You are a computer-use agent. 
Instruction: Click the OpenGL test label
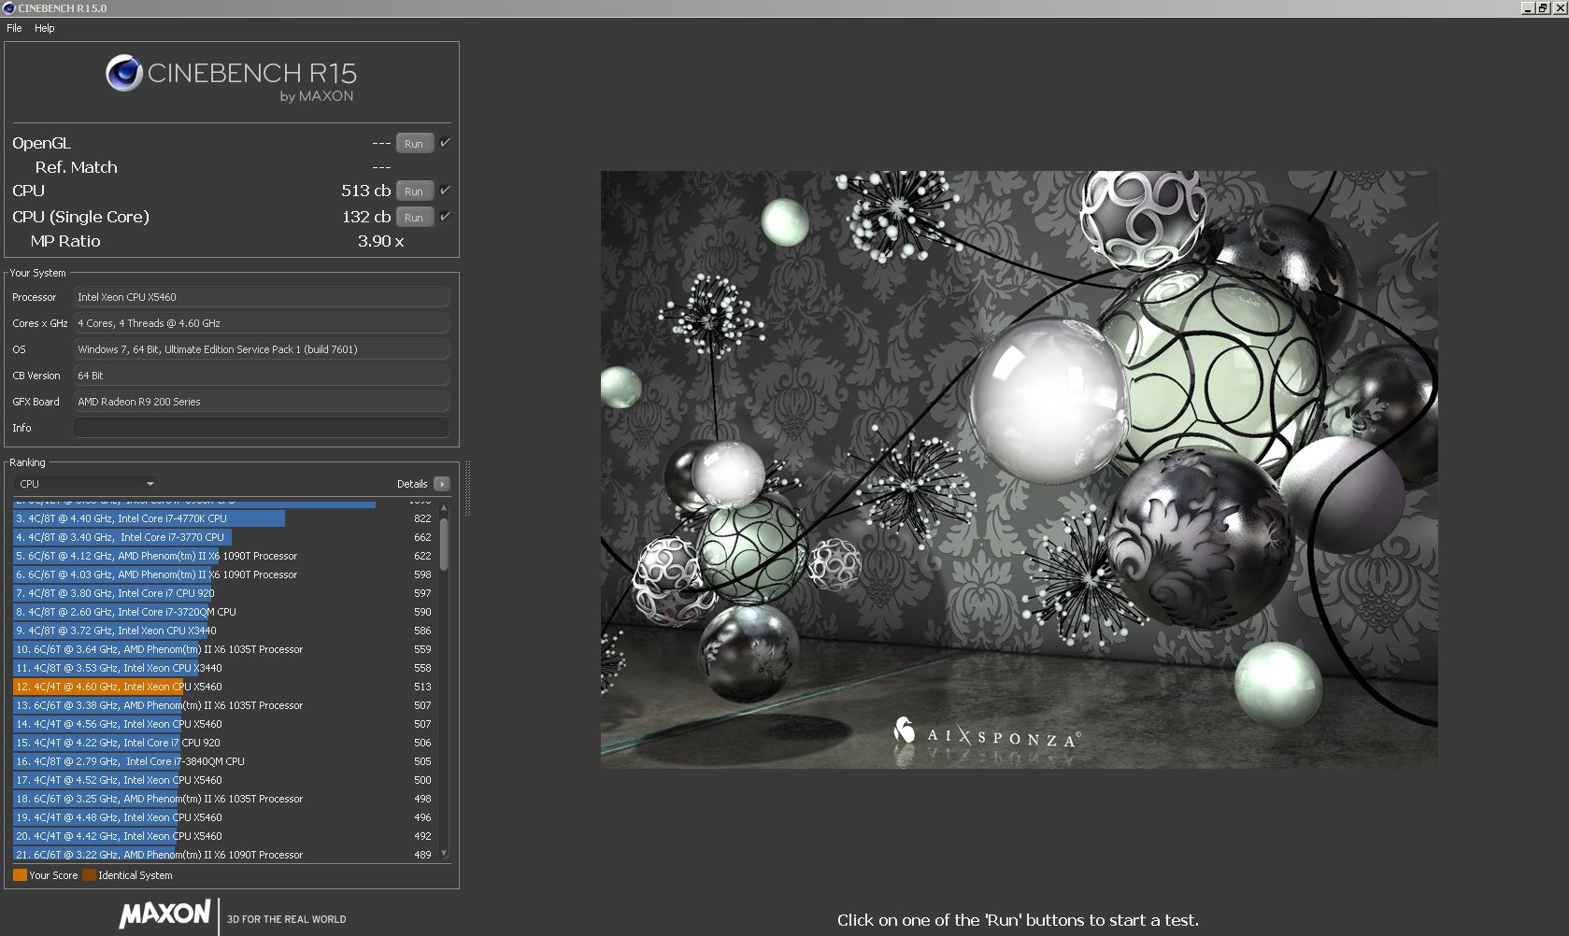pos(41,143)
